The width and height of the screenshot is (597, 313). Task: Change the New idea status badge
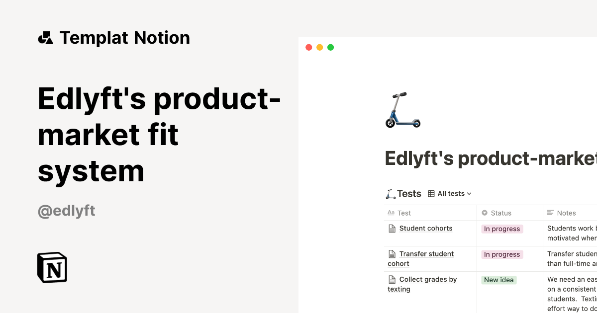pos(498,280)
